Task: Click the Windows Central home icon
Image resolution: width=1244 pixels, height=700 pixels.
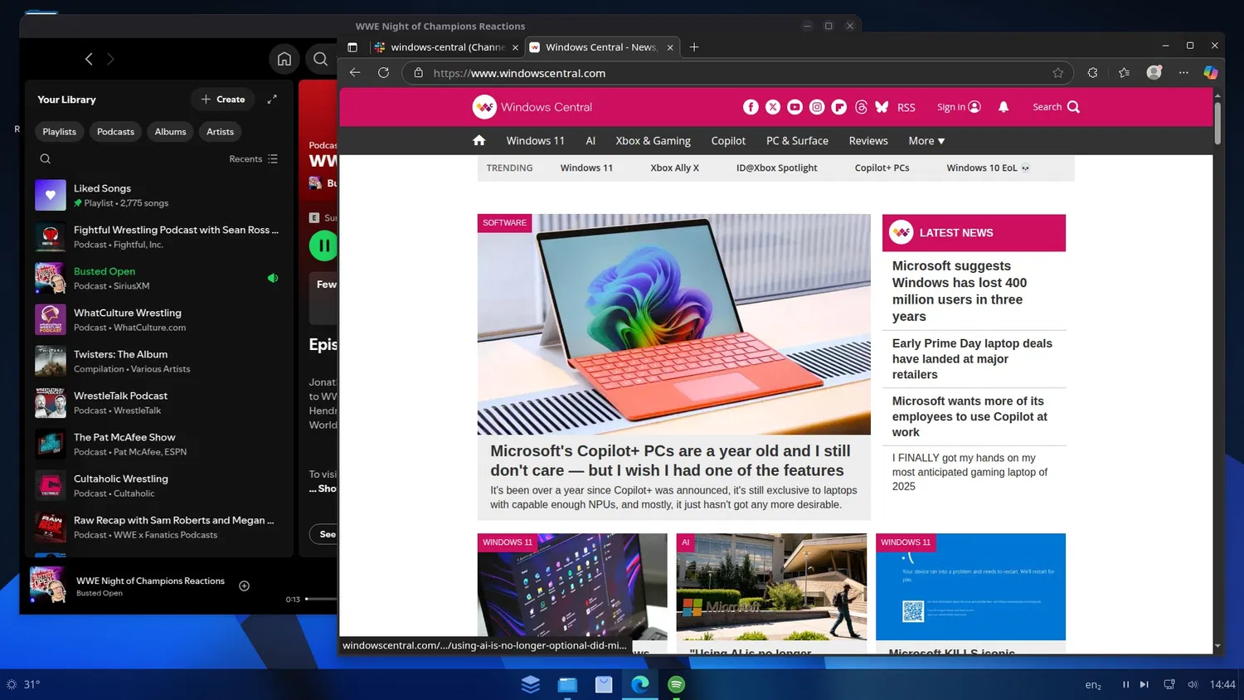Action: 479,140
